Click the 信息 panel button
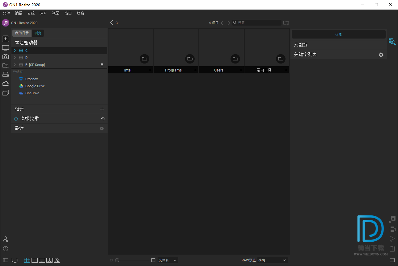 [x=339, y=34]
